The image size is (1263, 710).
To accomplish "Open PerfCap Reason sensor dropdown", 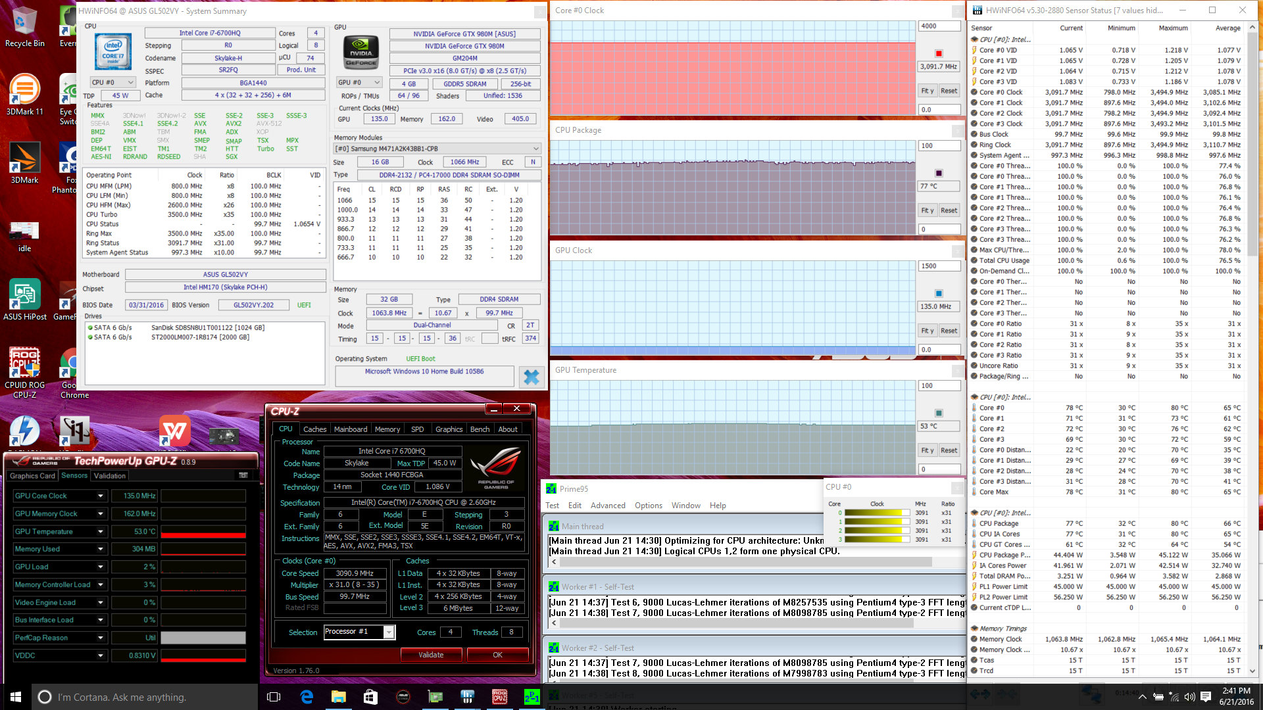I will click(101, 638).
